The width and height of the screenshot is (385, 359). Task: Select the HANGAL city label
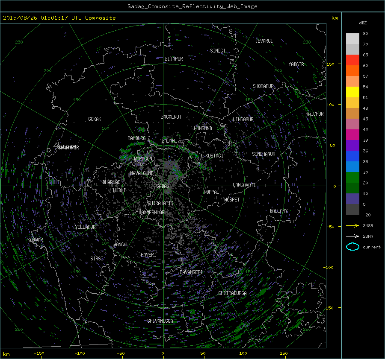121,245
